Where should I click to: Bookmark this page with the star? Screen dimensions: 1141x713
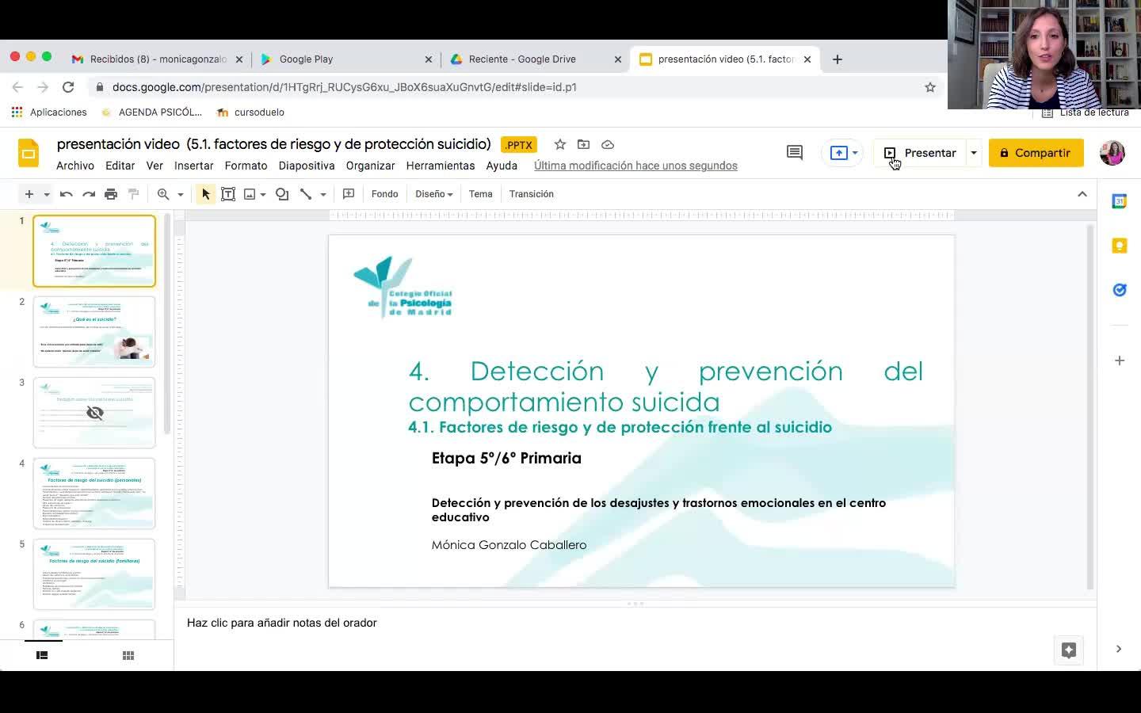coord(930,87)
